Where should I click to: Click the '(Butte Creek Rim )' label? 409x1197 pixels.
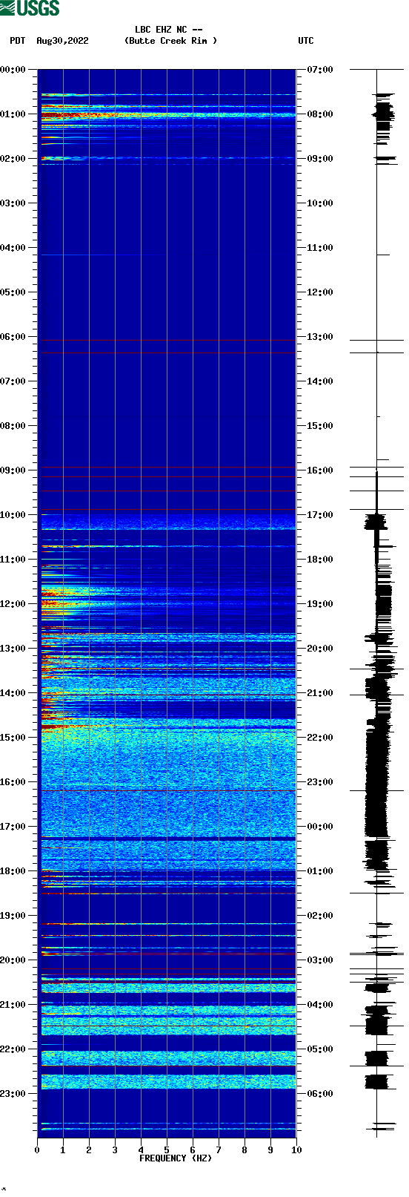(x=171, y=41)
